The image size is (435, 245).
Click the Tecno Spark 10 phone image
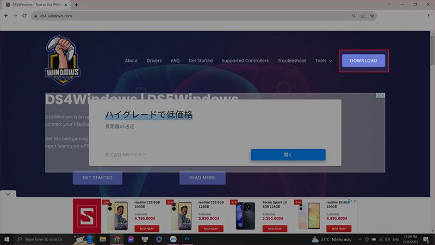click(245, 216)
